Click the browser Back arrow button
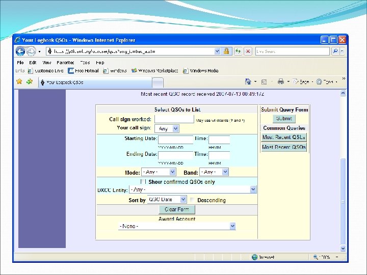This screenshot has height=275, width=367. (20, 51)
